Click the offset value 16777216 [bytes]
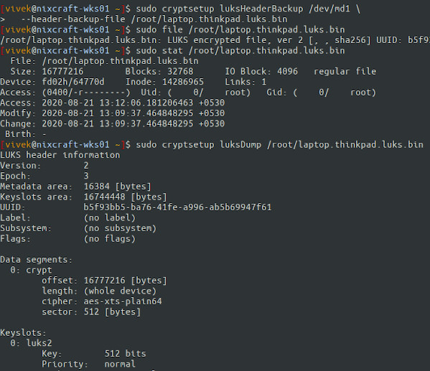 click(126, 281)
